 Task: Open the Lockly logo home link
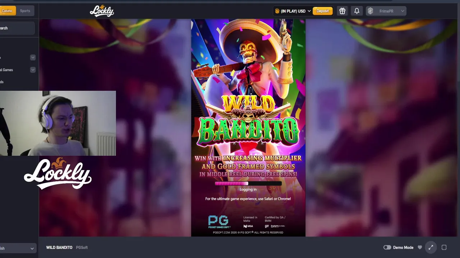coord(102,11)
